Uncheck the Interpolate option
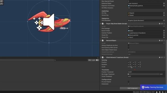 coord(129,84)
